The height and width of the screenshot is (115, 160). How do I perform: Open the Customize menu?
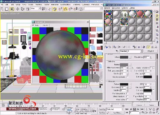click(x=86, y=4)
